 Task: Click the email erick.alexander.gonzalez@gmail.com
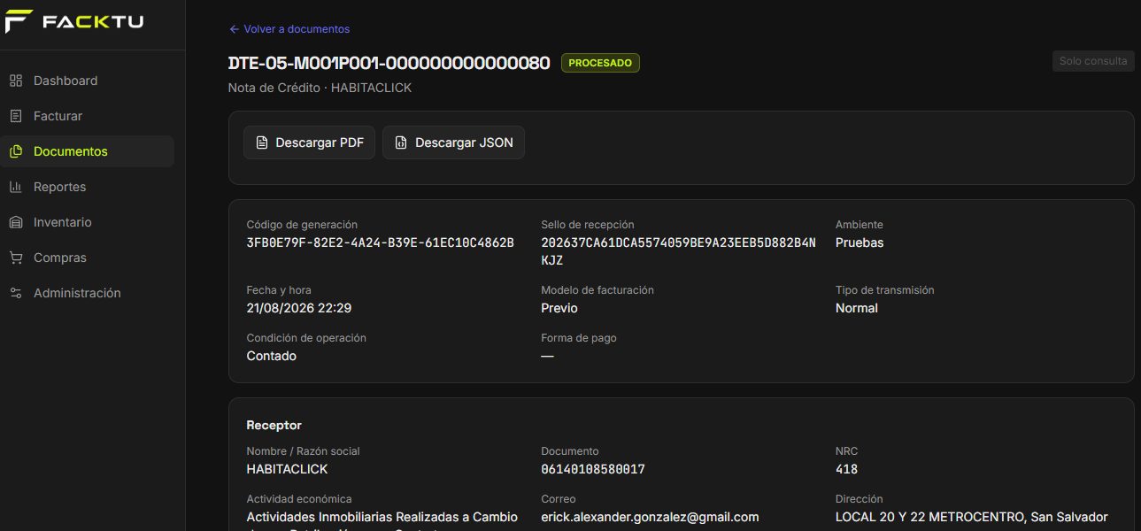[650, 517]
